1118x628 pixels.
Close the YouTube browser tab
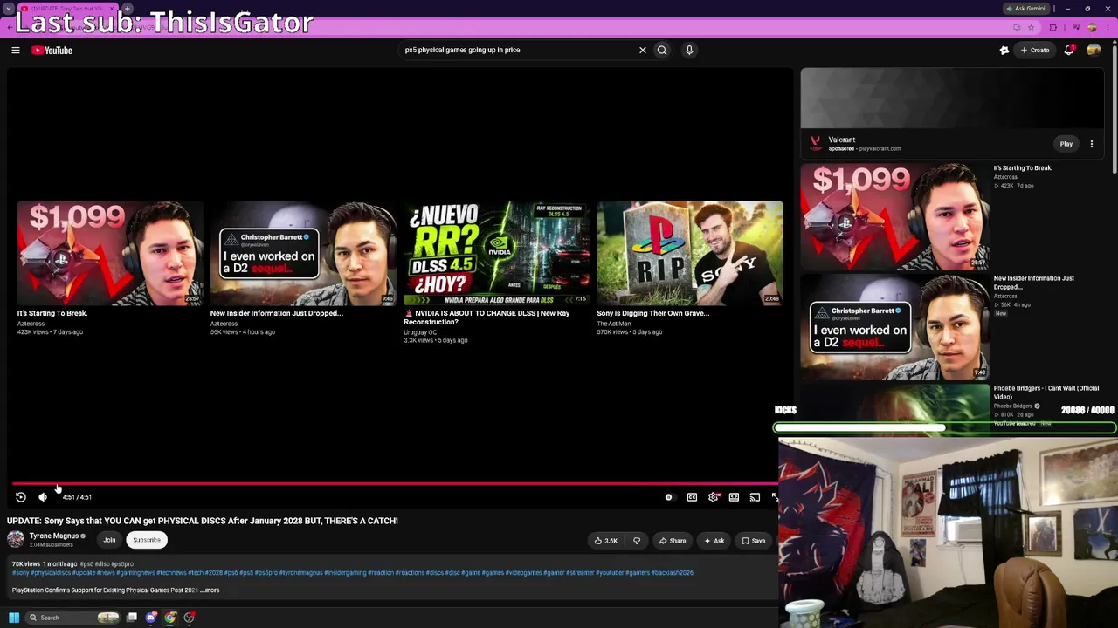click(112, 9)
